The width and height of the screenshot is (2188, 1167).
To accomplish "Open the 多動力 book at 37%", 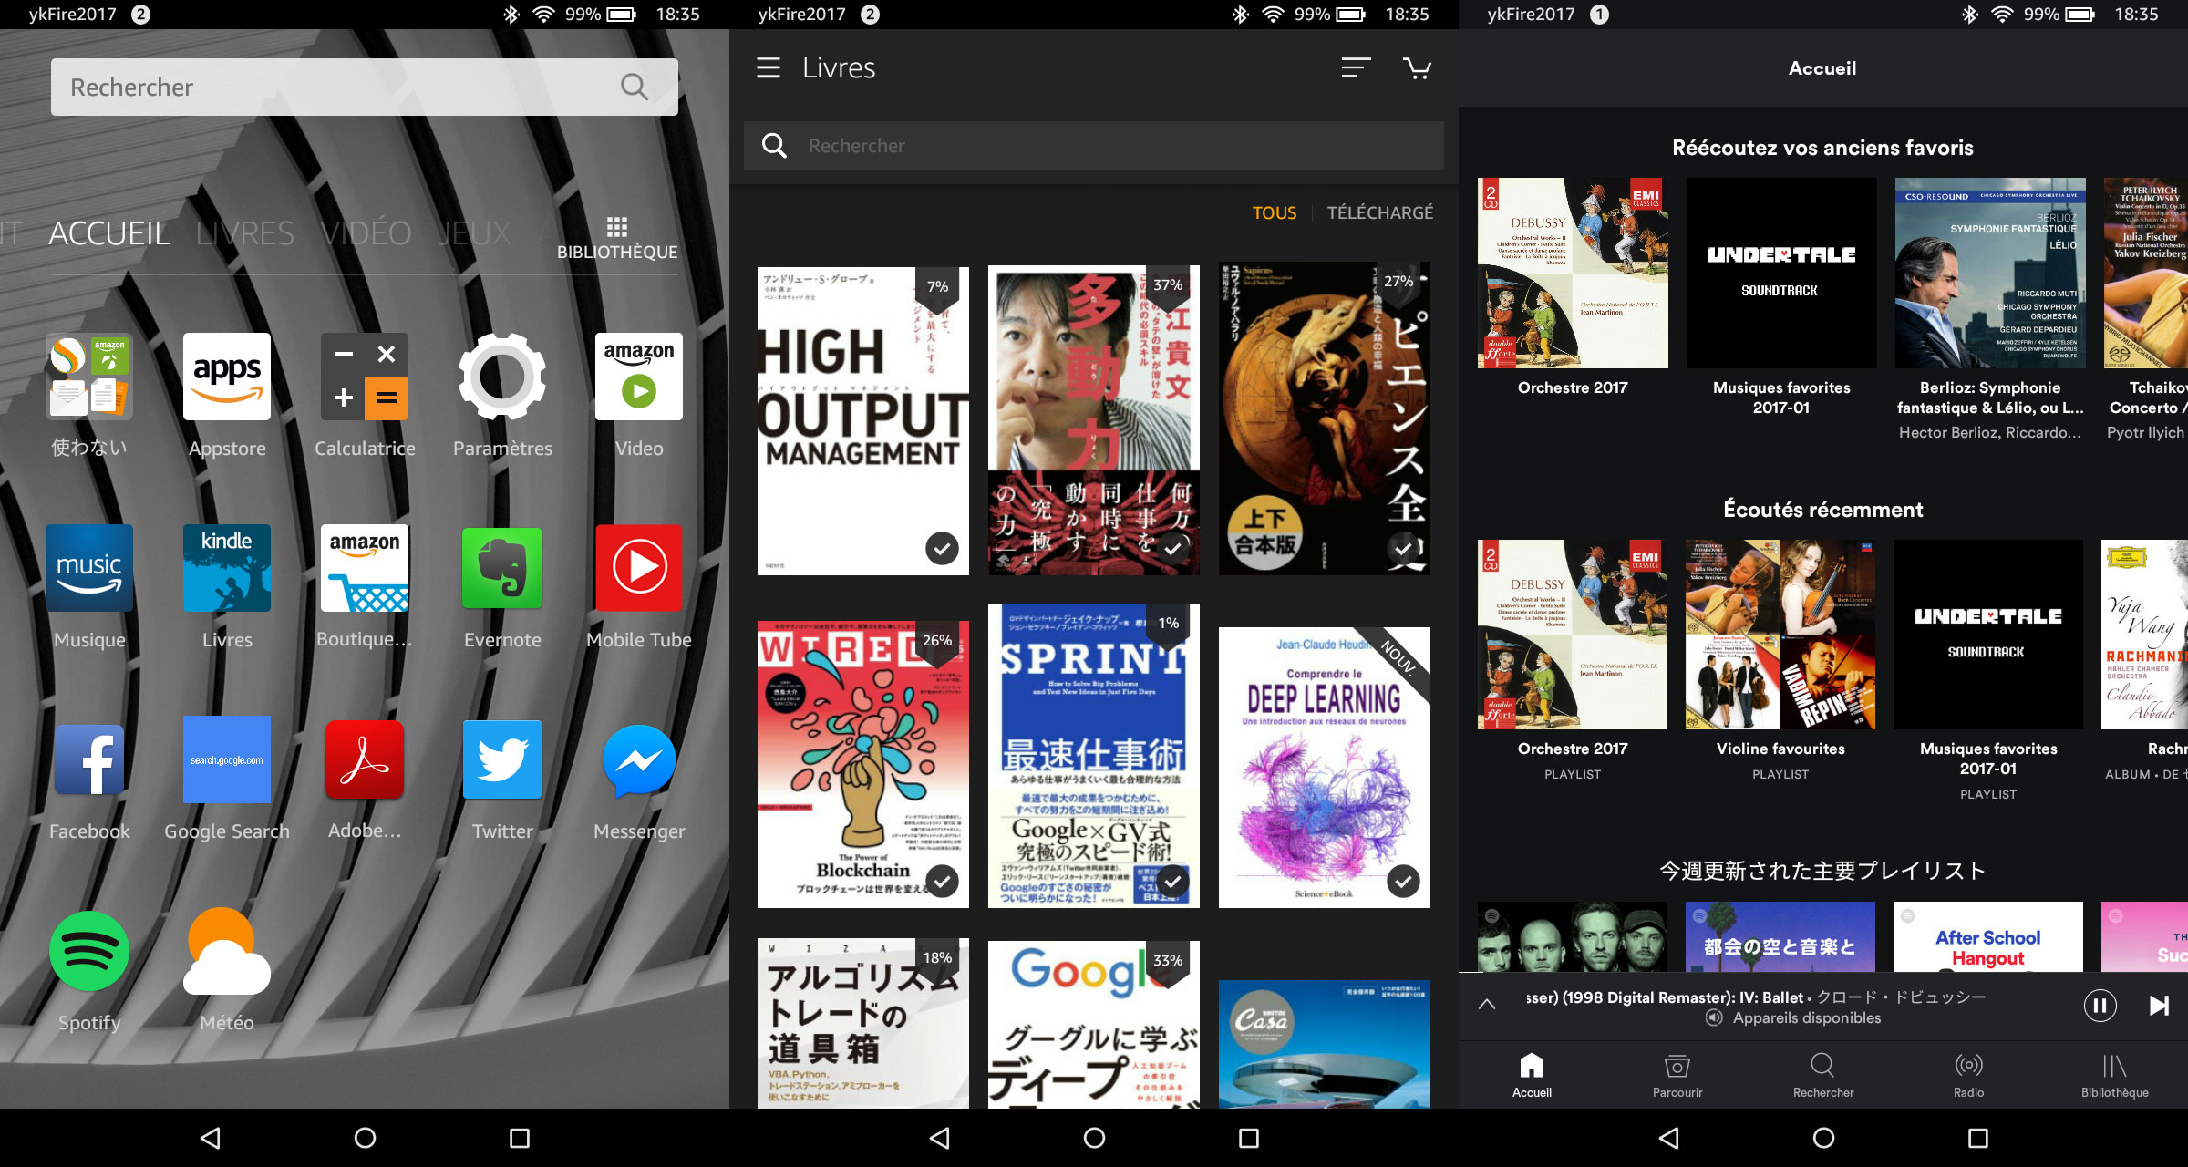I will click(1094, 420).
